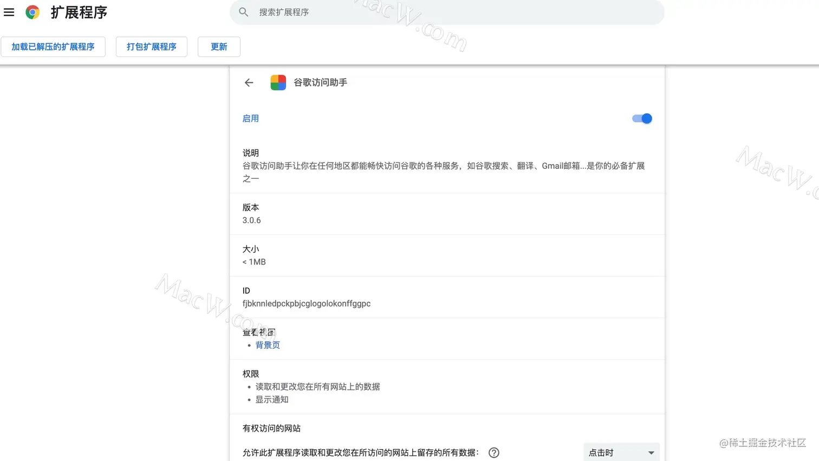Click the 谷歌访问助手 extension icon

[278, 82]
